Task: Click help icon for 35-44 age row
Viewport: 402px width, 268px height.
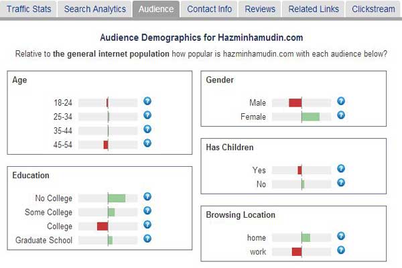Action: 147,129
